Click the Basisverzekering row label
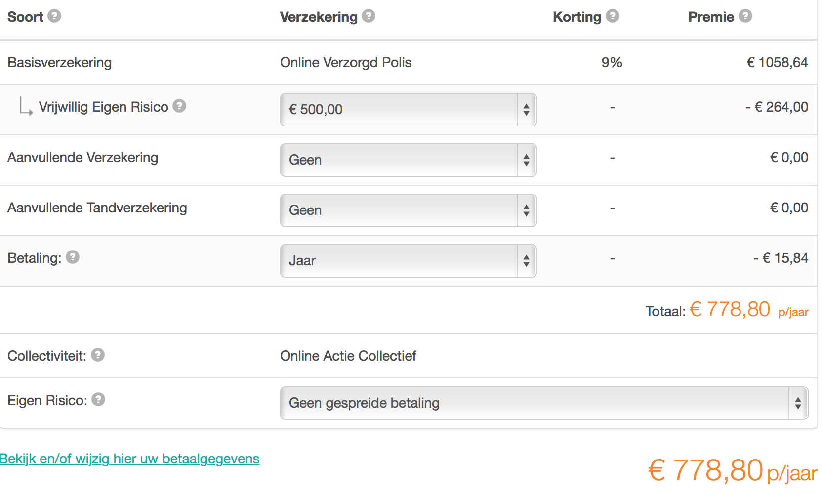This screenshot has width=822, height=502. pyautogui.click(x=60, y=63)
